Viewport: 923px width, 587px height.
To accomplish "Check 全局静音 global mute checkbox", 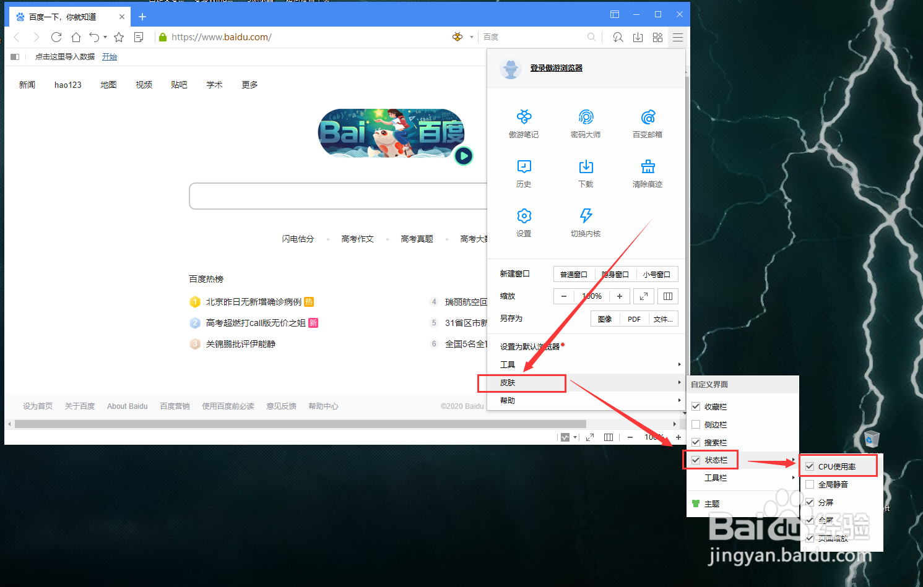I will point(810,484).
